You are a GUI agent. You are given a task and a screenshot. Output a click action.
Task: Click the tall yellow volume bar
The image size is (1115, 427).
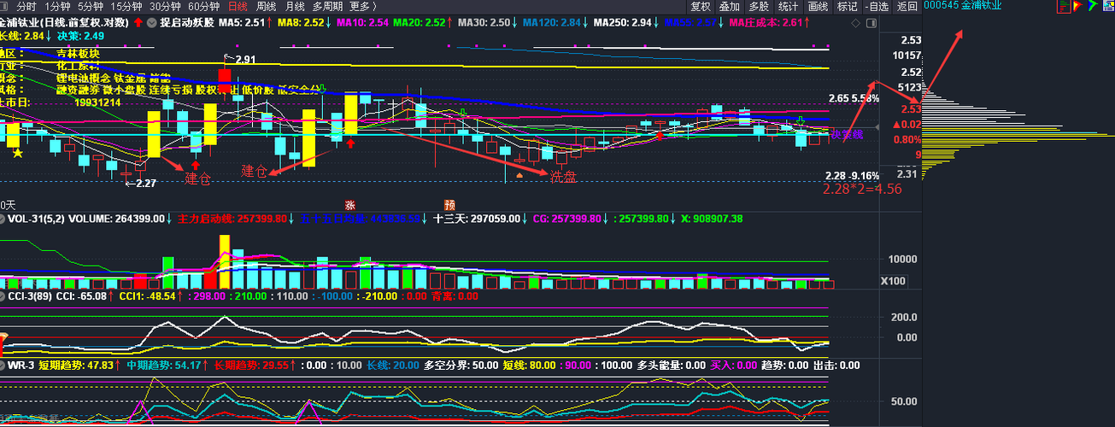coord(225,262)
